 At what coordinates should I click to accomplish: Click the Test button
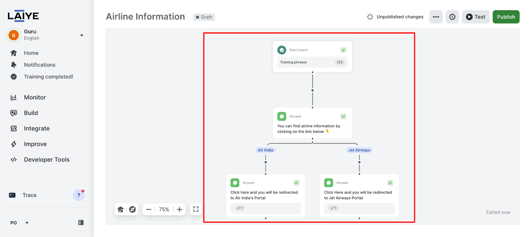476,17
